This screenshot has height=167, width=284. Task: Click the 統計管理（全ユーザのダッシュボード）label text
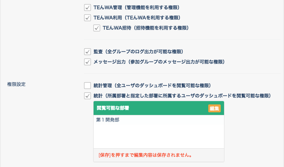pyautogui.click(x=152, y=86)
